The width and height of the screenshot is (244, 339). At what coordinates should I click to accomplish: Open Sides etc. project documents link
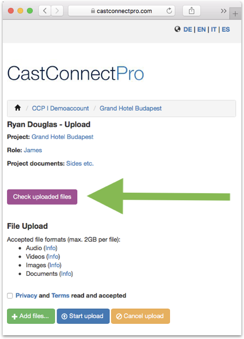coord(80,164)
